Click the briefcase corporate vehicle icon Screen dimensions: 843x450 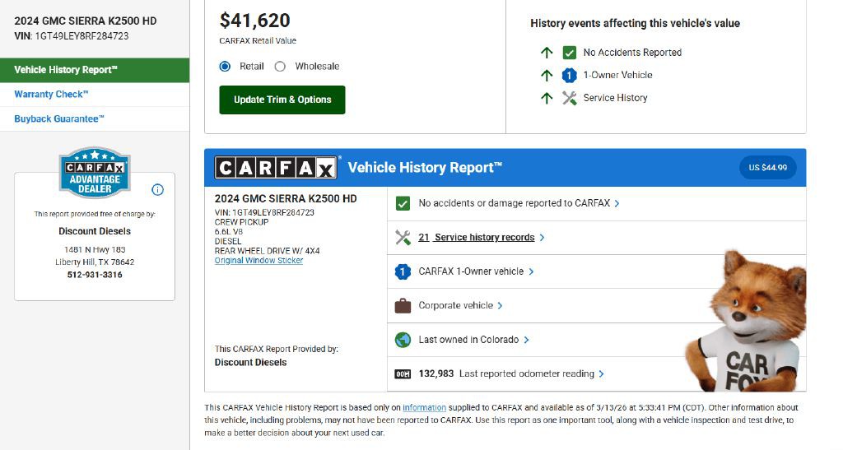(x=403, y=305)
